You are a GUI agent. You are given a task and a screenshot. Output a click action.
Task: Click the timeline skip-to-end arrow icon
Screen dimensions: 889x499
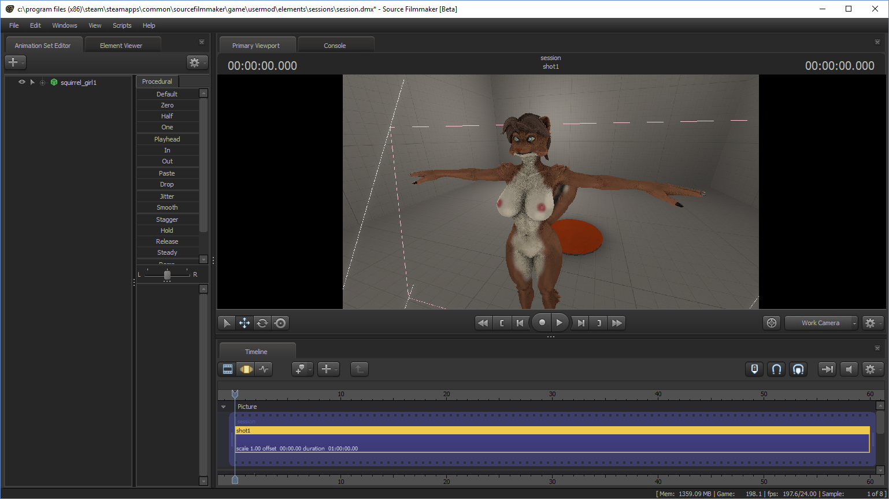tap(827, 369)
